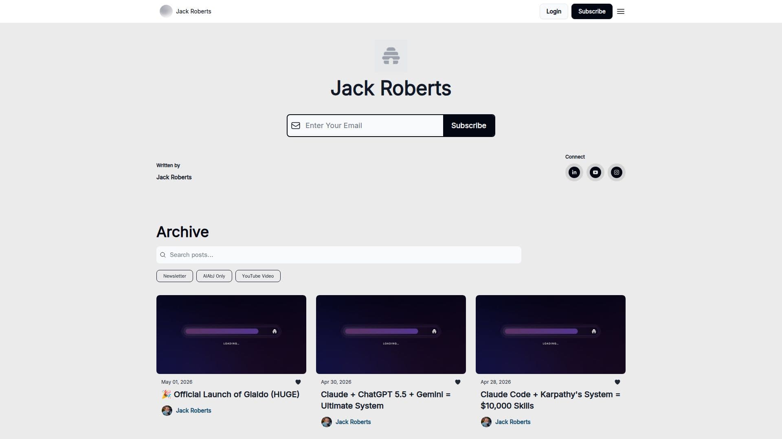This screenshot has width=782, height=439.
Task: Click the 'Archive' heading
Action: click(x=182, y=232)
